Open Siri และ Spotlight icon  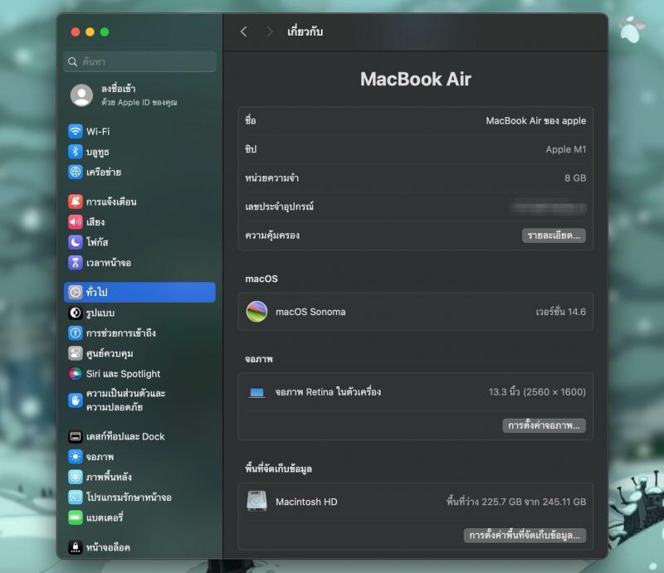point(76,374)
